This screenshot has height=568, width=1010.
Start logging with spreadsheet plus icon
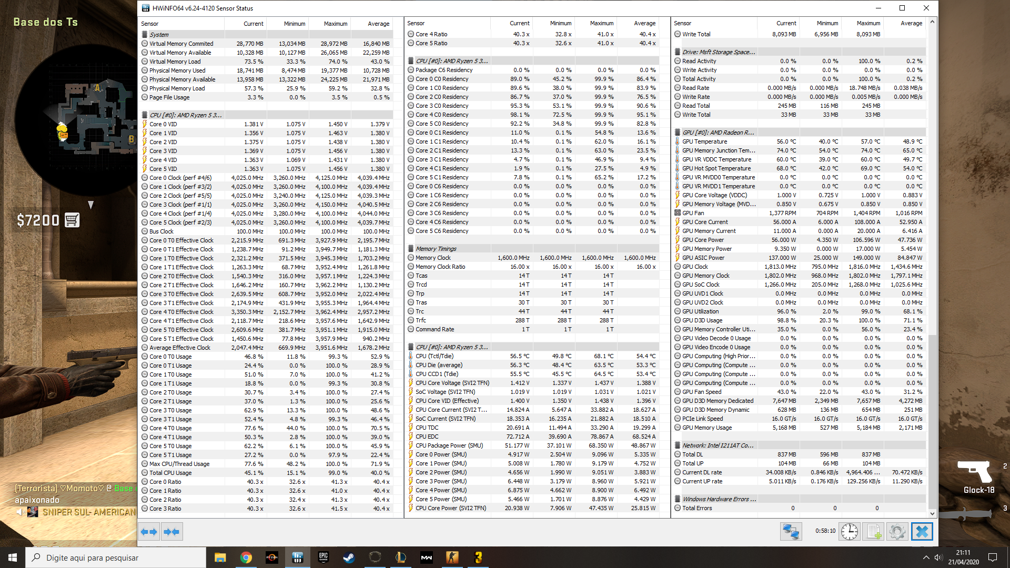(x=874, y=532)
